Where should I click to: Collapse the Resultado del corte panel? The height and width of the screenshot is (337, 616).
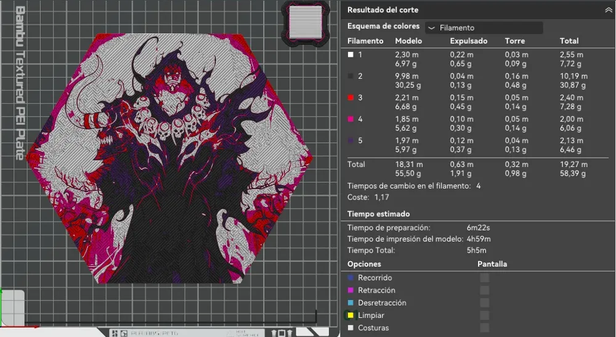608,10
